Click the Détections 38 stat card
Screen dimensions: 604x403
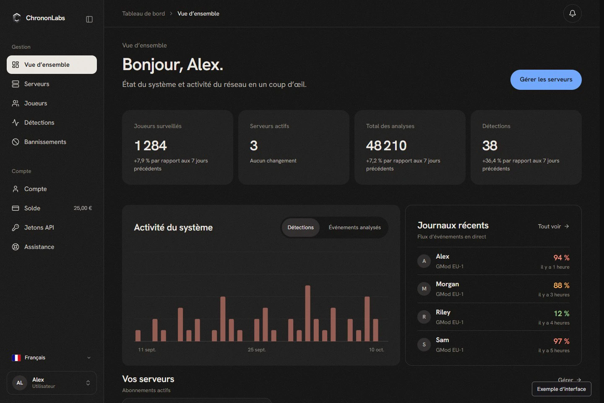coord(526,147)
